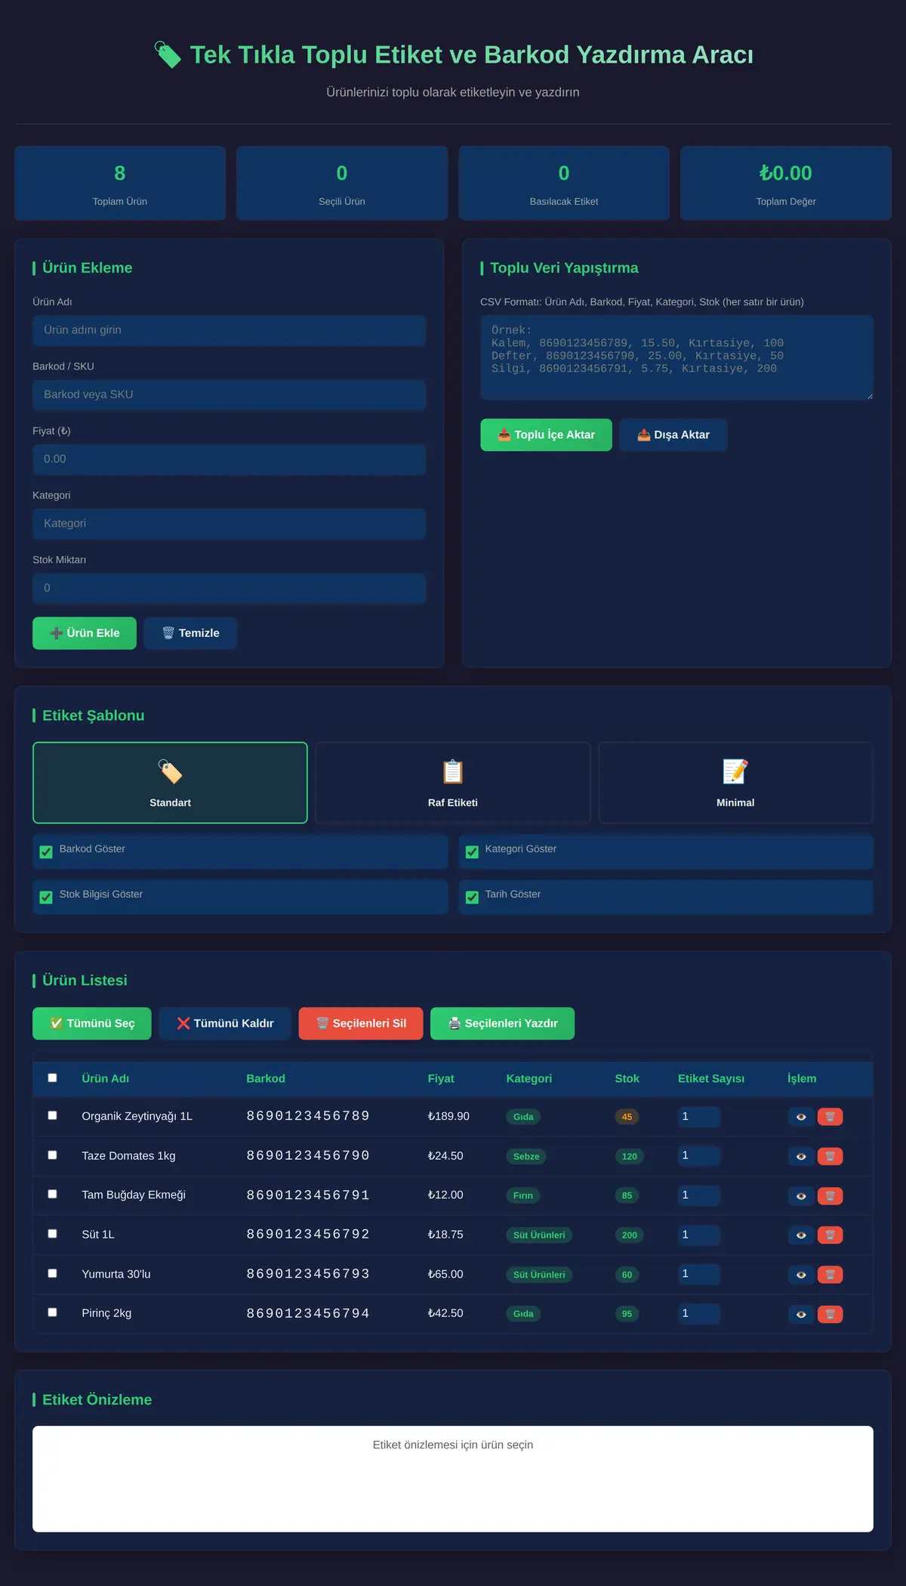Set label count for Taze Domates 1kg
The width and height of the screenshot is (906, 1586).
(x=699, y=1155)
